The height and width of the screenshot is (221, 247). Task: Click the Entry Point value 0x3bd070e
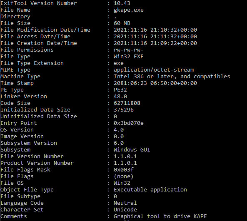click(x=129, y=123)
